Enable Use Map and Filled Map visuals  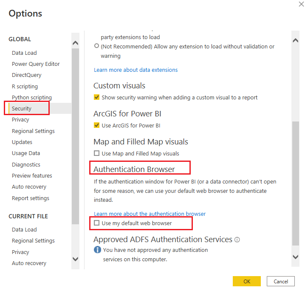(x=97, y=153)
